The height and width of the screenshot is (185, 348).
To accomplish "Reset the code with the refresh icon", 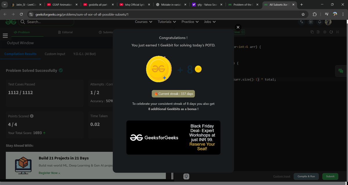I will 331,32.
